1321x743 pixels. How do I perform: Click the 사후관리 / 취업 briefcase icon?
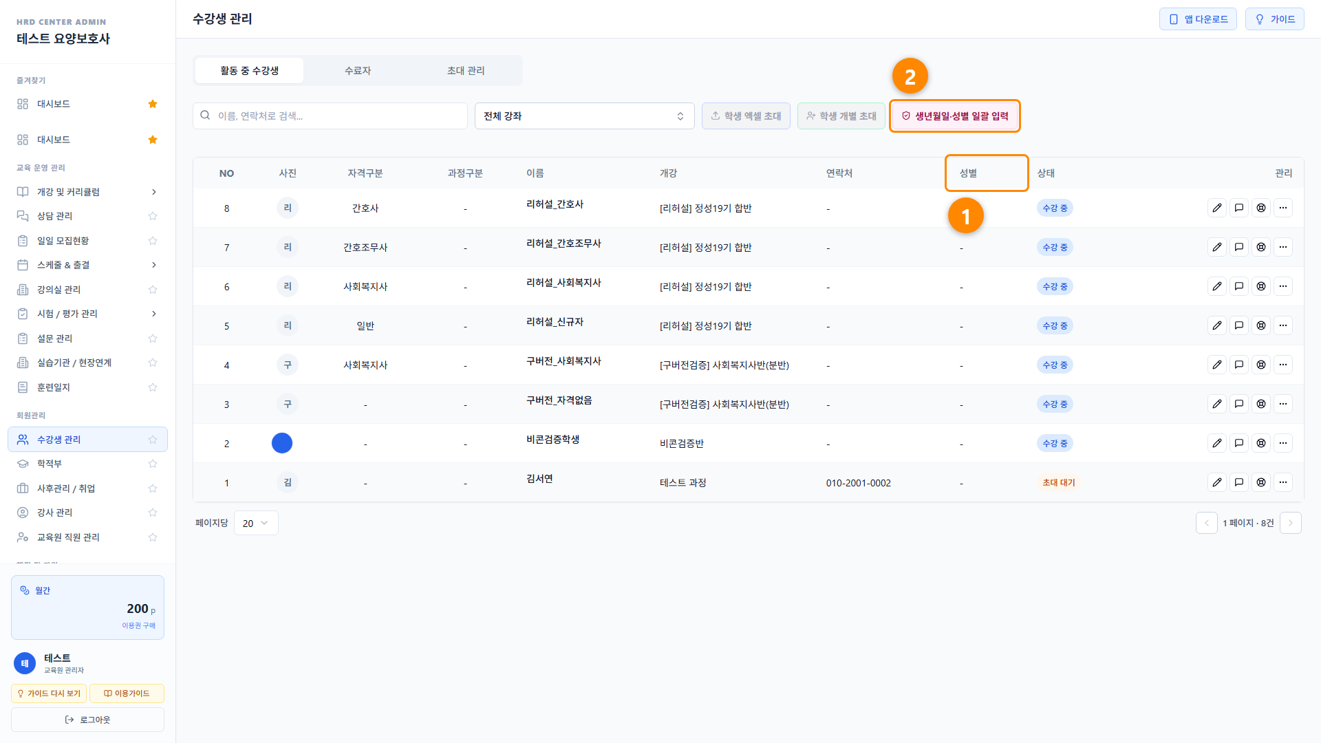click(23, 488)
